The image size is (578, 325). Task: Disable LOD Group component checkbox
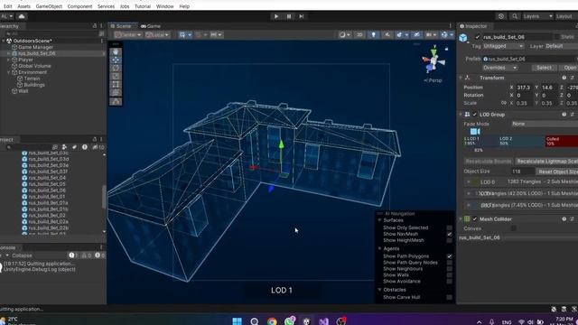point(475,115)
